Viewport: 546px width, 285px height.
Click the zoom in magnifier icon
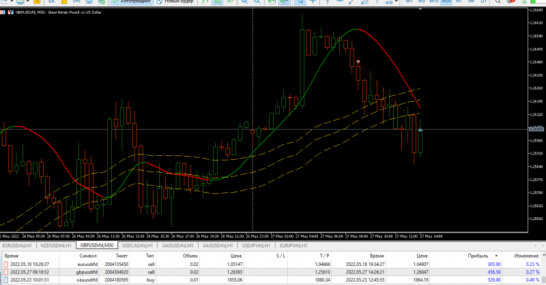[x=245, y=2]
